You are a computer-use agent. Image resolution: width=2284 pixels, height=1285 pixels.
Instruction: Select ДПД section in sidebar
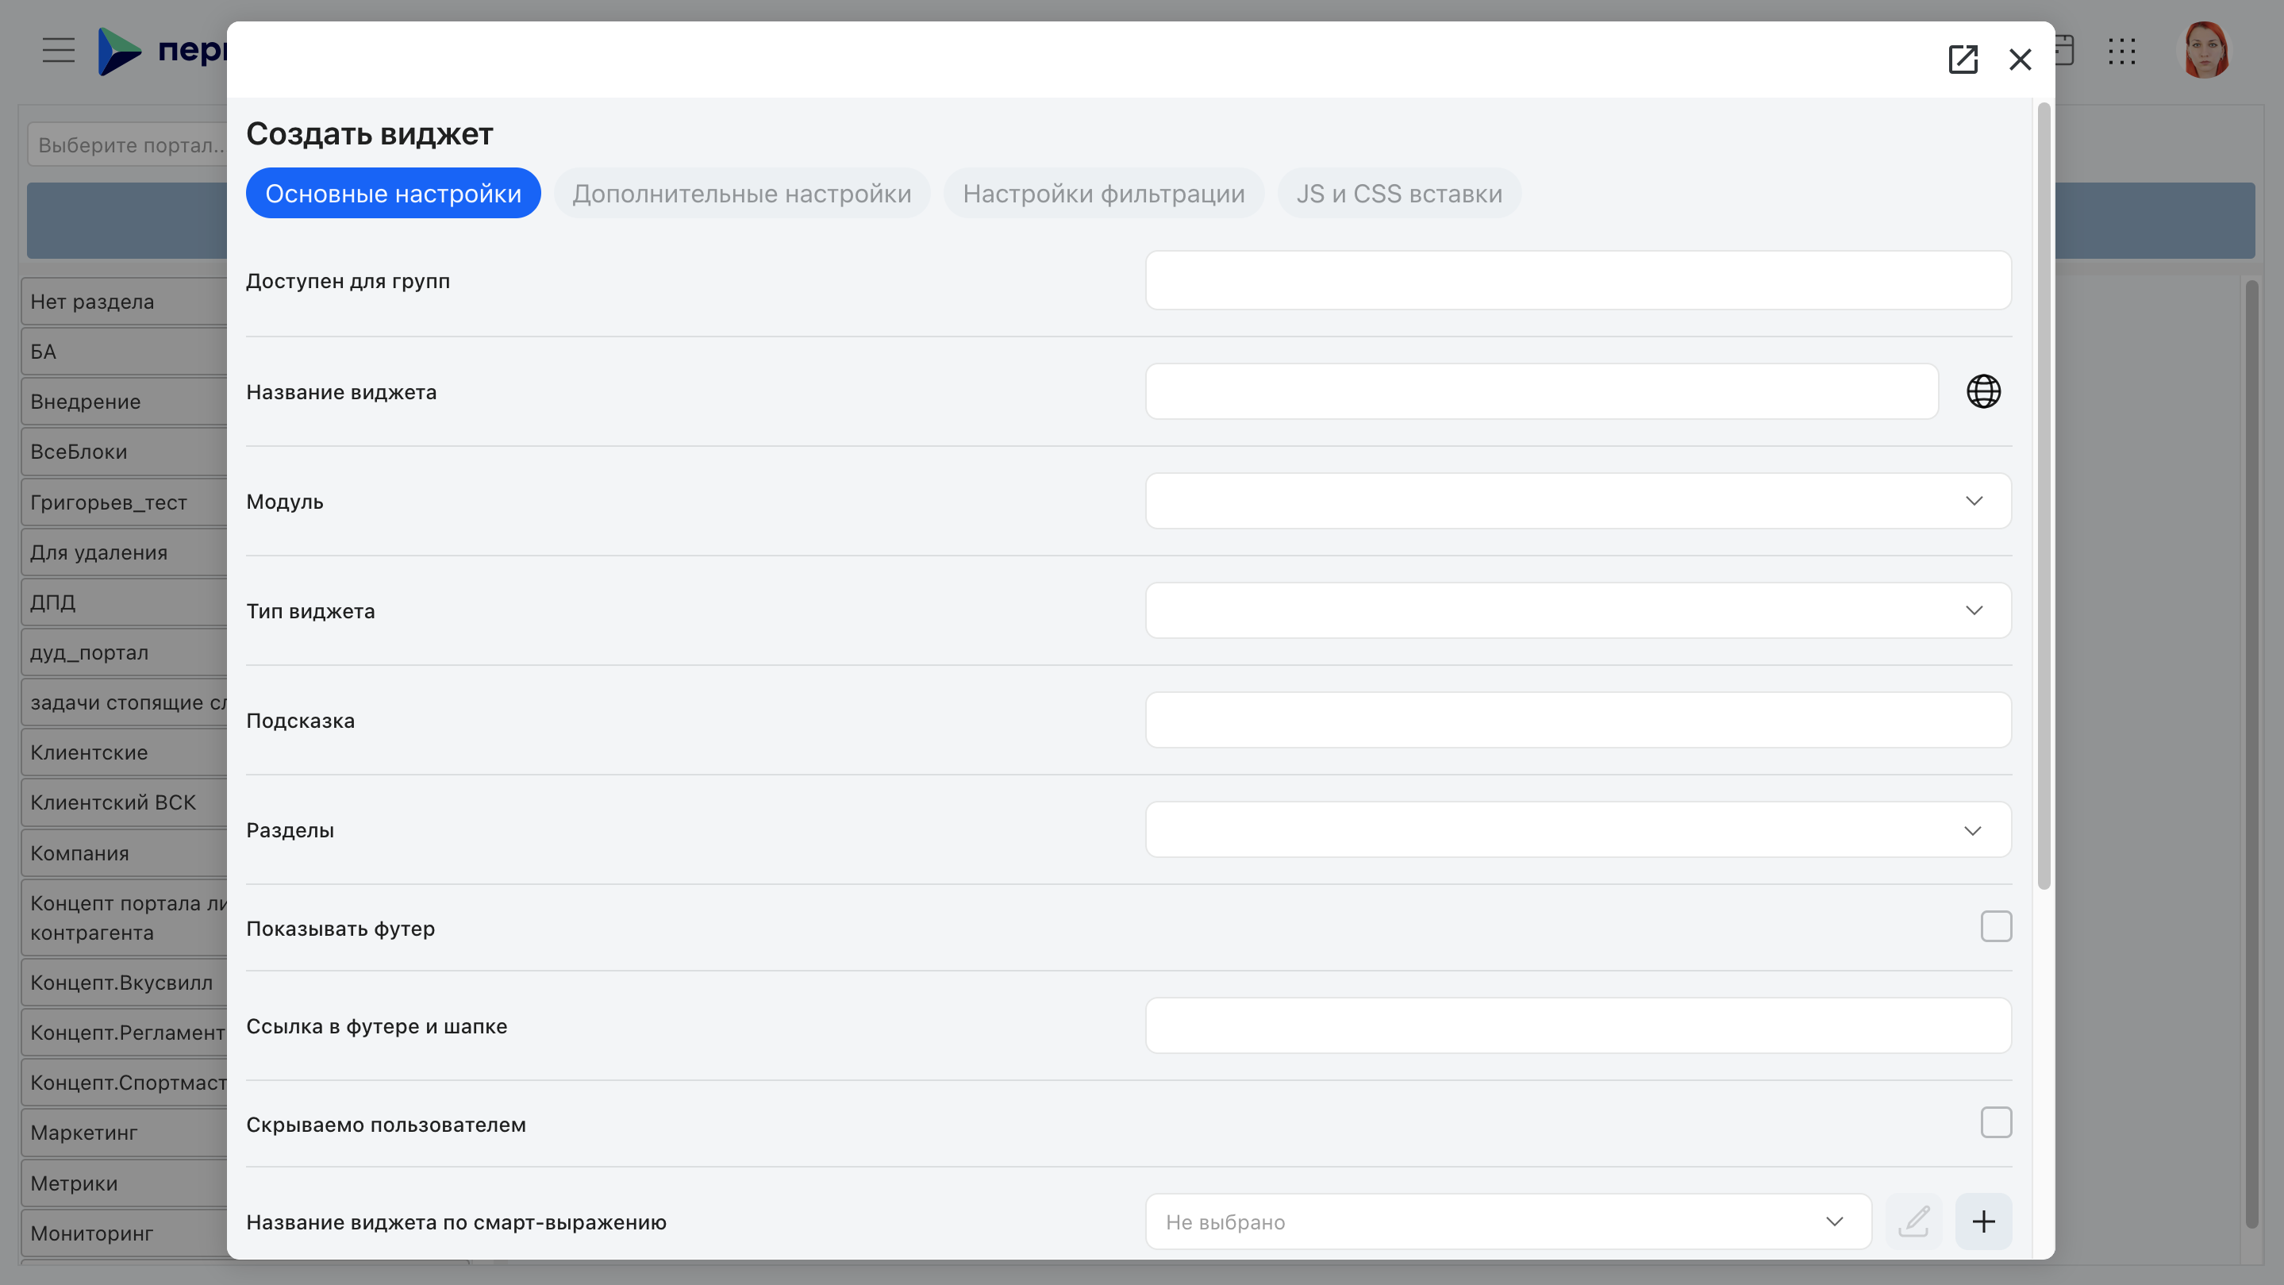124,602
